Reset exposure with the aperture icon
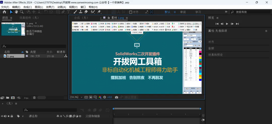Viewport: 272px width, 124px height. click(105, 97)
